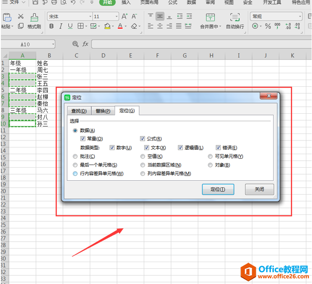Image resolution: width=312 pixels, height=284 pixels.
Task: Click the eraser clear-format icon
Action: coord(135,26)
